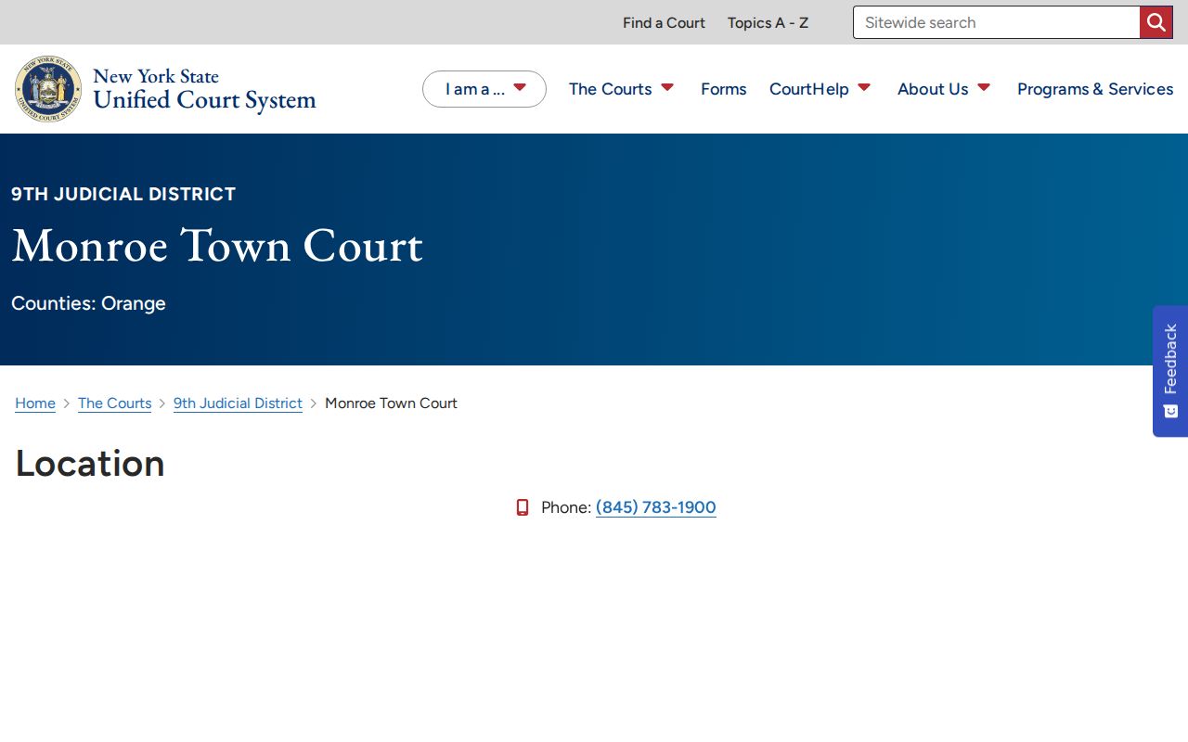1188x742 pixels.
Task: Open the Feedback side tab
Action: point(1170,371)
